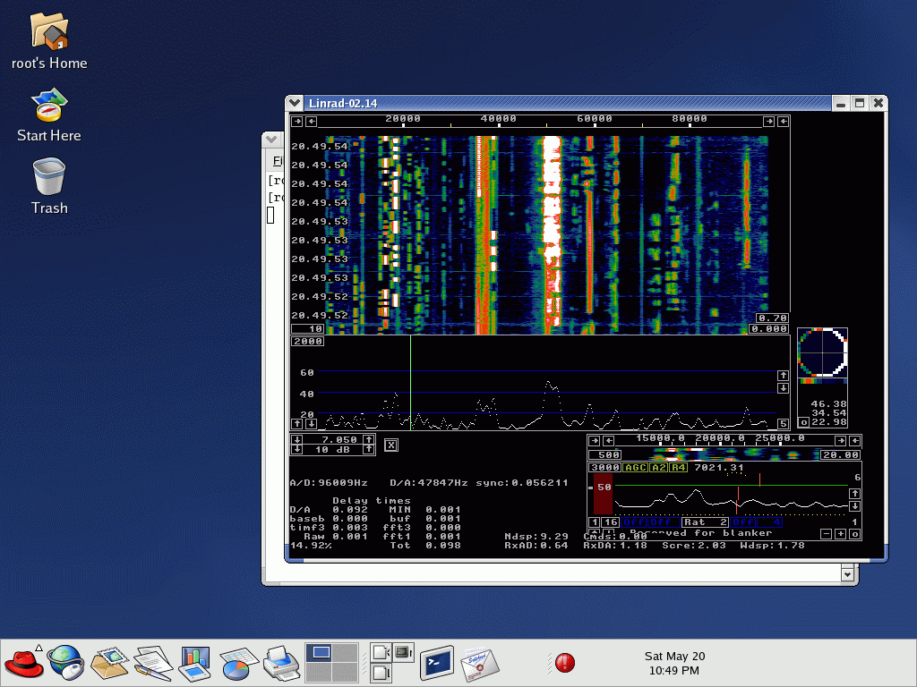917x687 pixels.
Task: Select the terminal-screen window button in the tasklist
Action: click(404, 651)
